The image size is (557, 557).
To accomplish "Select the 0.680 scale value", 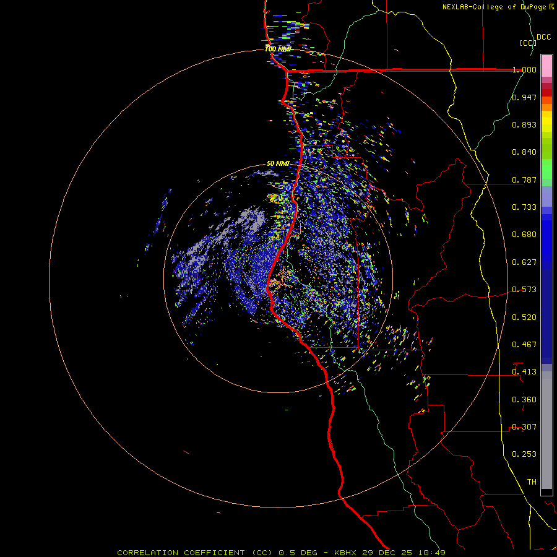I will pos(524,235).
